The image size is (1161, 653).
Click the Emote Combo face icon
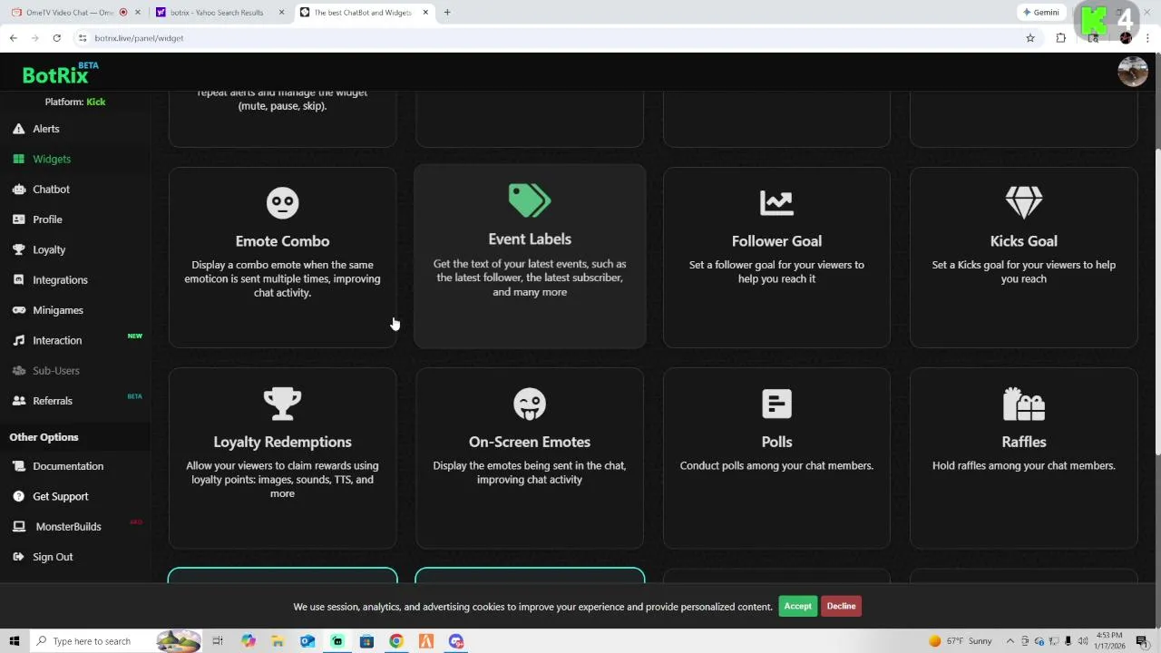[x=282, y=202]
